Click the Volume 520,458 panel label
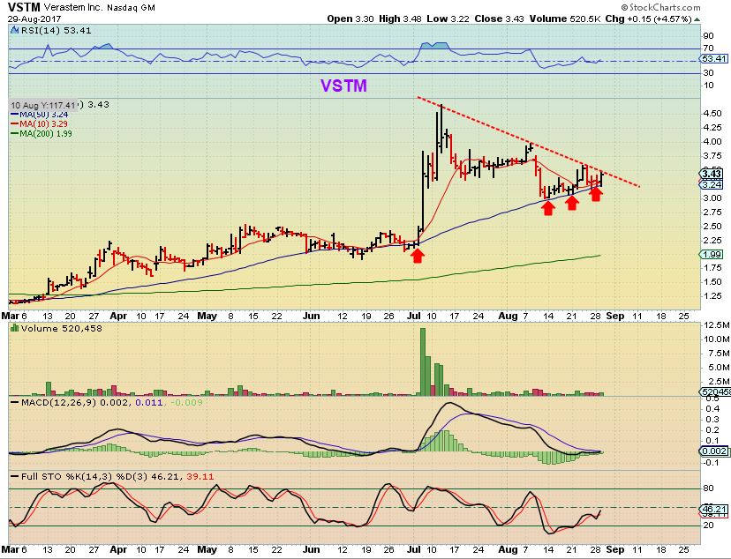 (62, 329)
